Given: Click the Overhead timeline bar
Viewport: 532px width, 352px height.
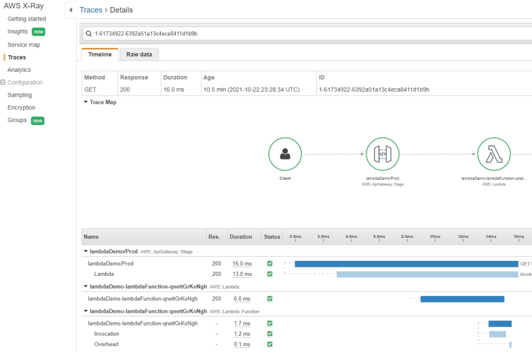Looking at the screenshot, I should point(510,345).
